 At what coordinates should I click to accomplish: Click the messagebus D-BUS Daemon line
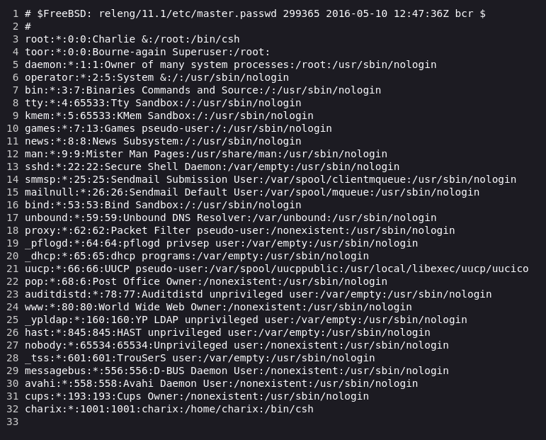tap(237, 371)
